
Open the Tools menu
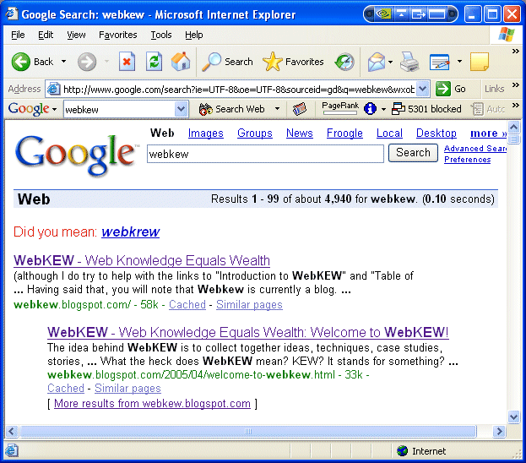[x=161, y=35]
